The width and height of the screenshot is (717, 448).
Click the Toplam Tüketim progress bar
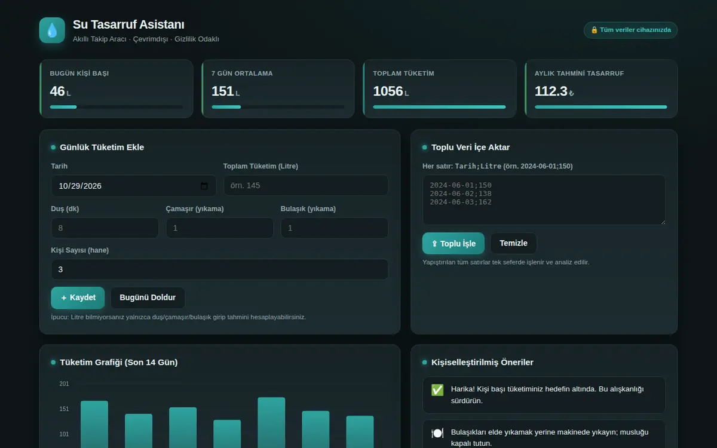click(440, 107)
